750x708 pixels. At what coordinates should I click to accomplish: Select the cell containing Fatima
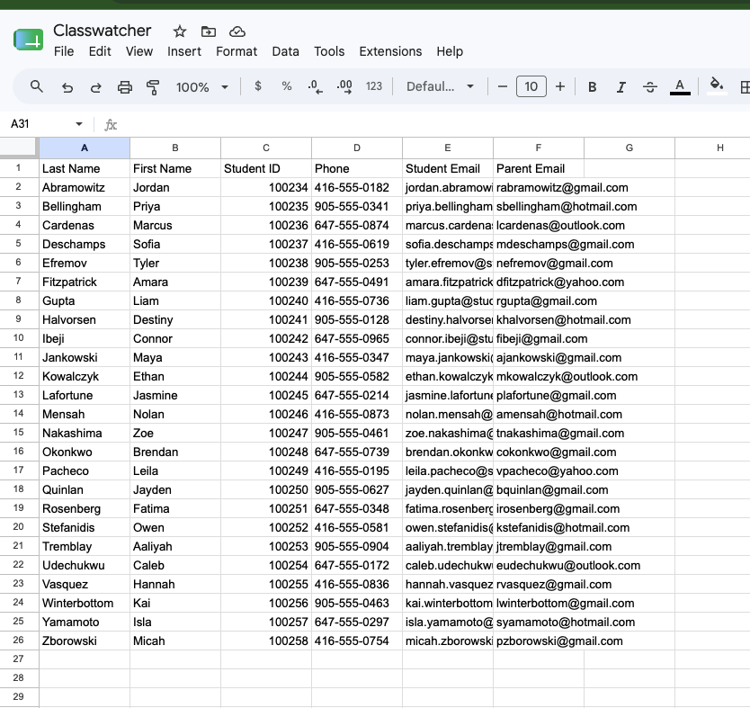pos(175,508)
